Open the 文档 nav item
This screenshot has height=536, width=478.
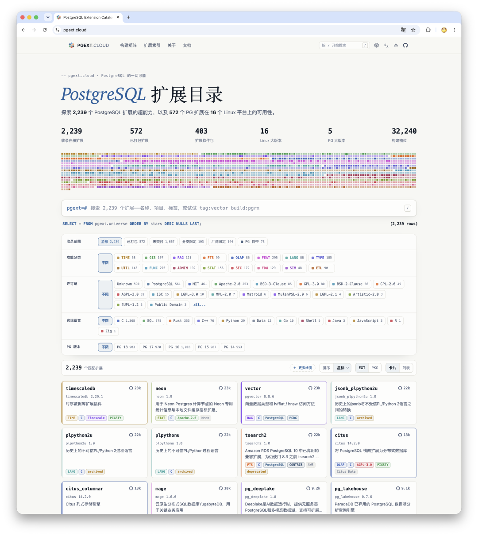(187, 45)
